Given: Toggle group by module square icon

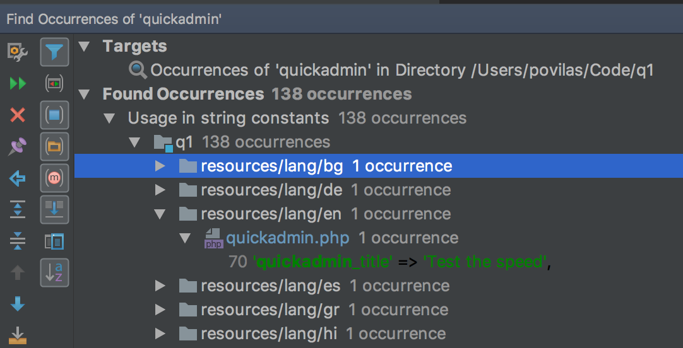Looking at the screenshot, I should coord(54,115).
